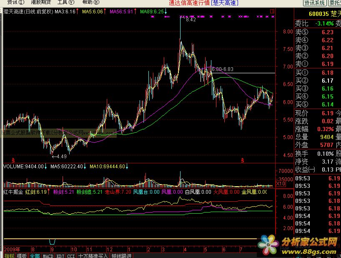
Task: Click the 卖⑤ 6.23 order row
Action: pos(318,32)
